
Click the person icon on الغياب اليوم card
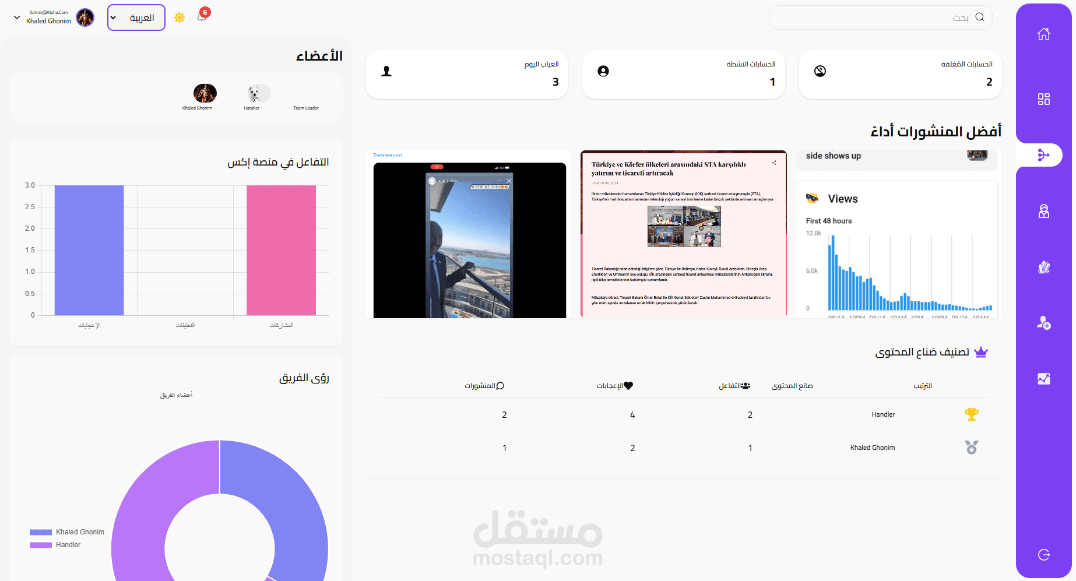point(386,71)
